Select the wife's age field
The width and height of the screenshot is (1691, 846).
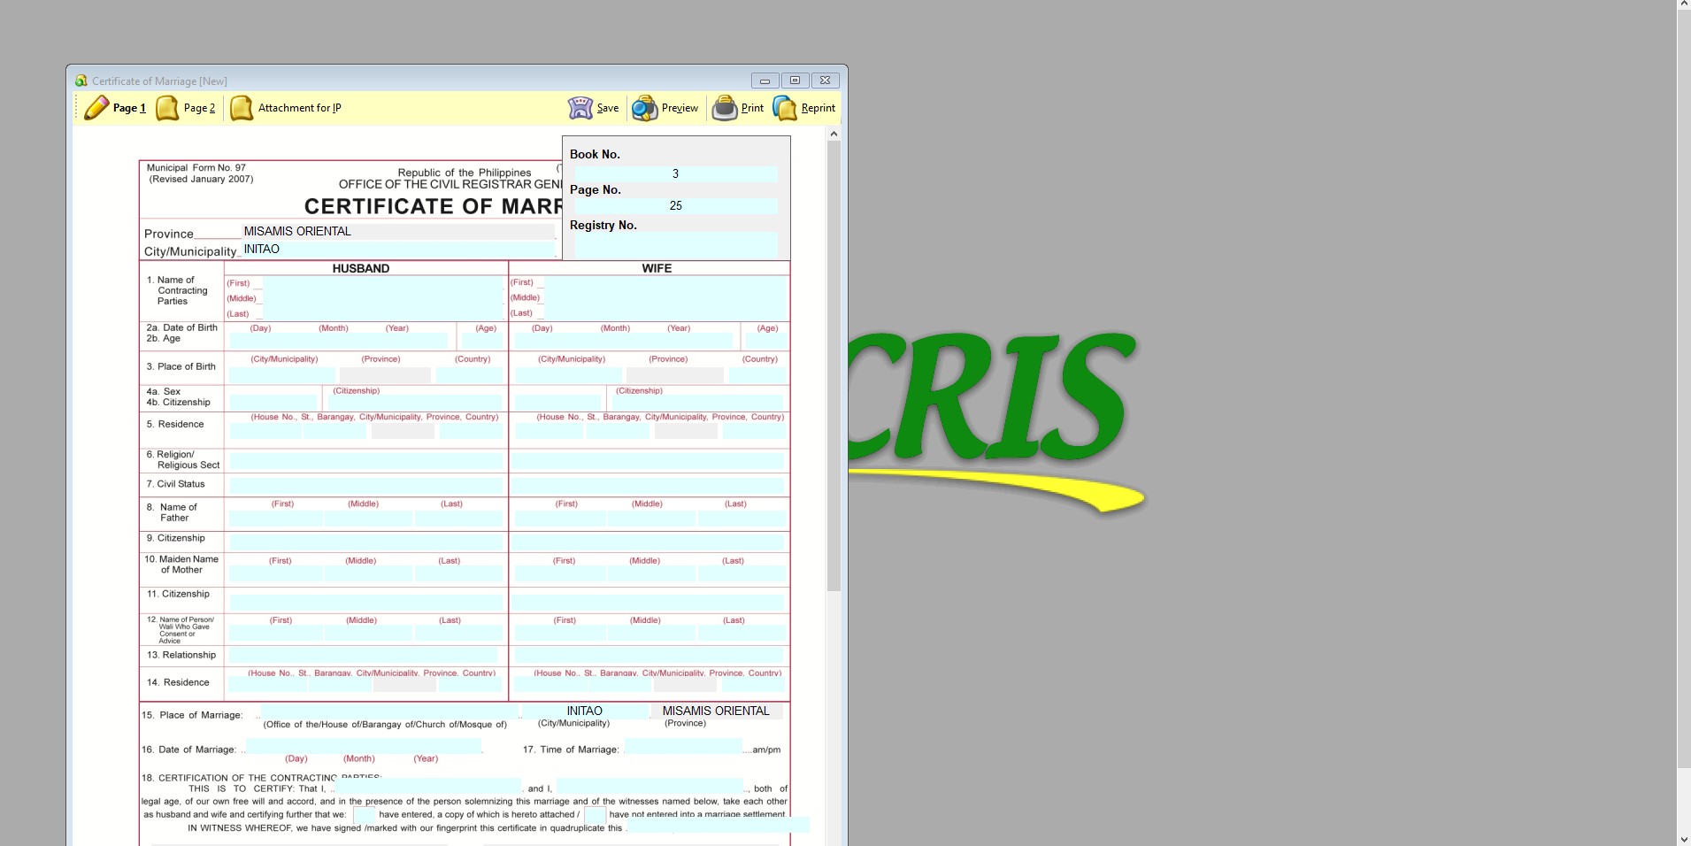(x=765, y=341)
